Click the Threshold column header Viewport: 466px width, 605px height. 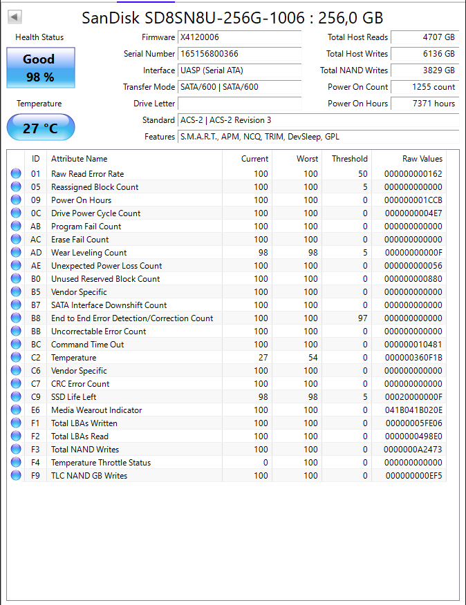click(x=350, y=159)
